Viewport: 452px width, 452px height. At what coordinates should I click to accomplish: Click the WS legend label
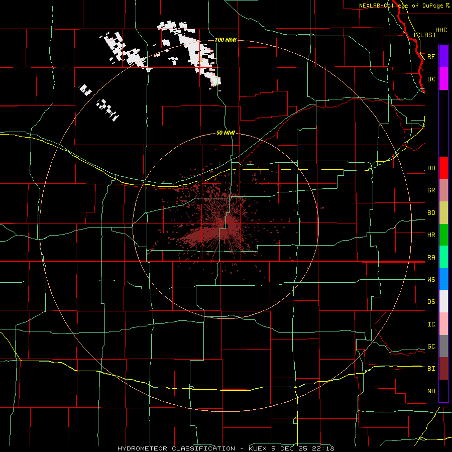click(431, 280)
